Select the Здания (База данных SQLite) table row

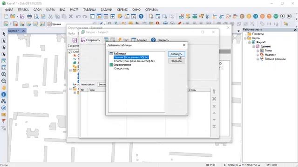coord(131,58)
